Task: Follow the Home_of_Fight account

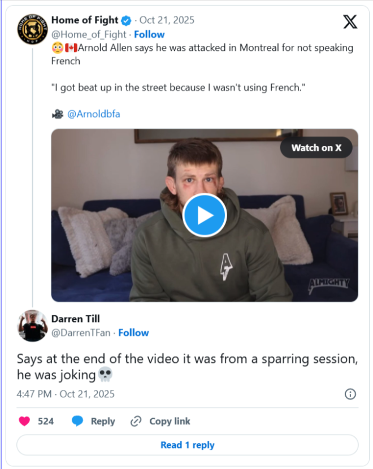Action: (149, 34)
